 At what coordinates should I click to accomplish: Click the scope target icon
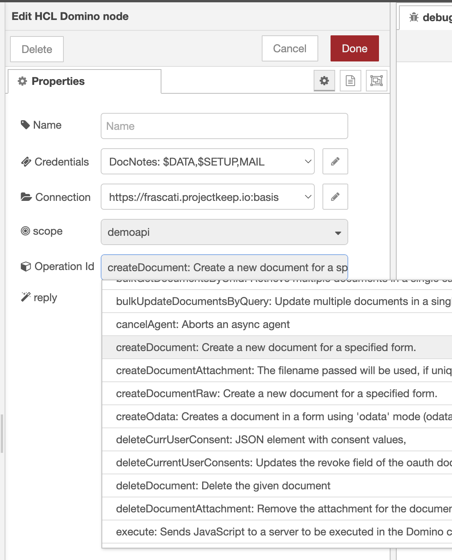click(25, 231)
